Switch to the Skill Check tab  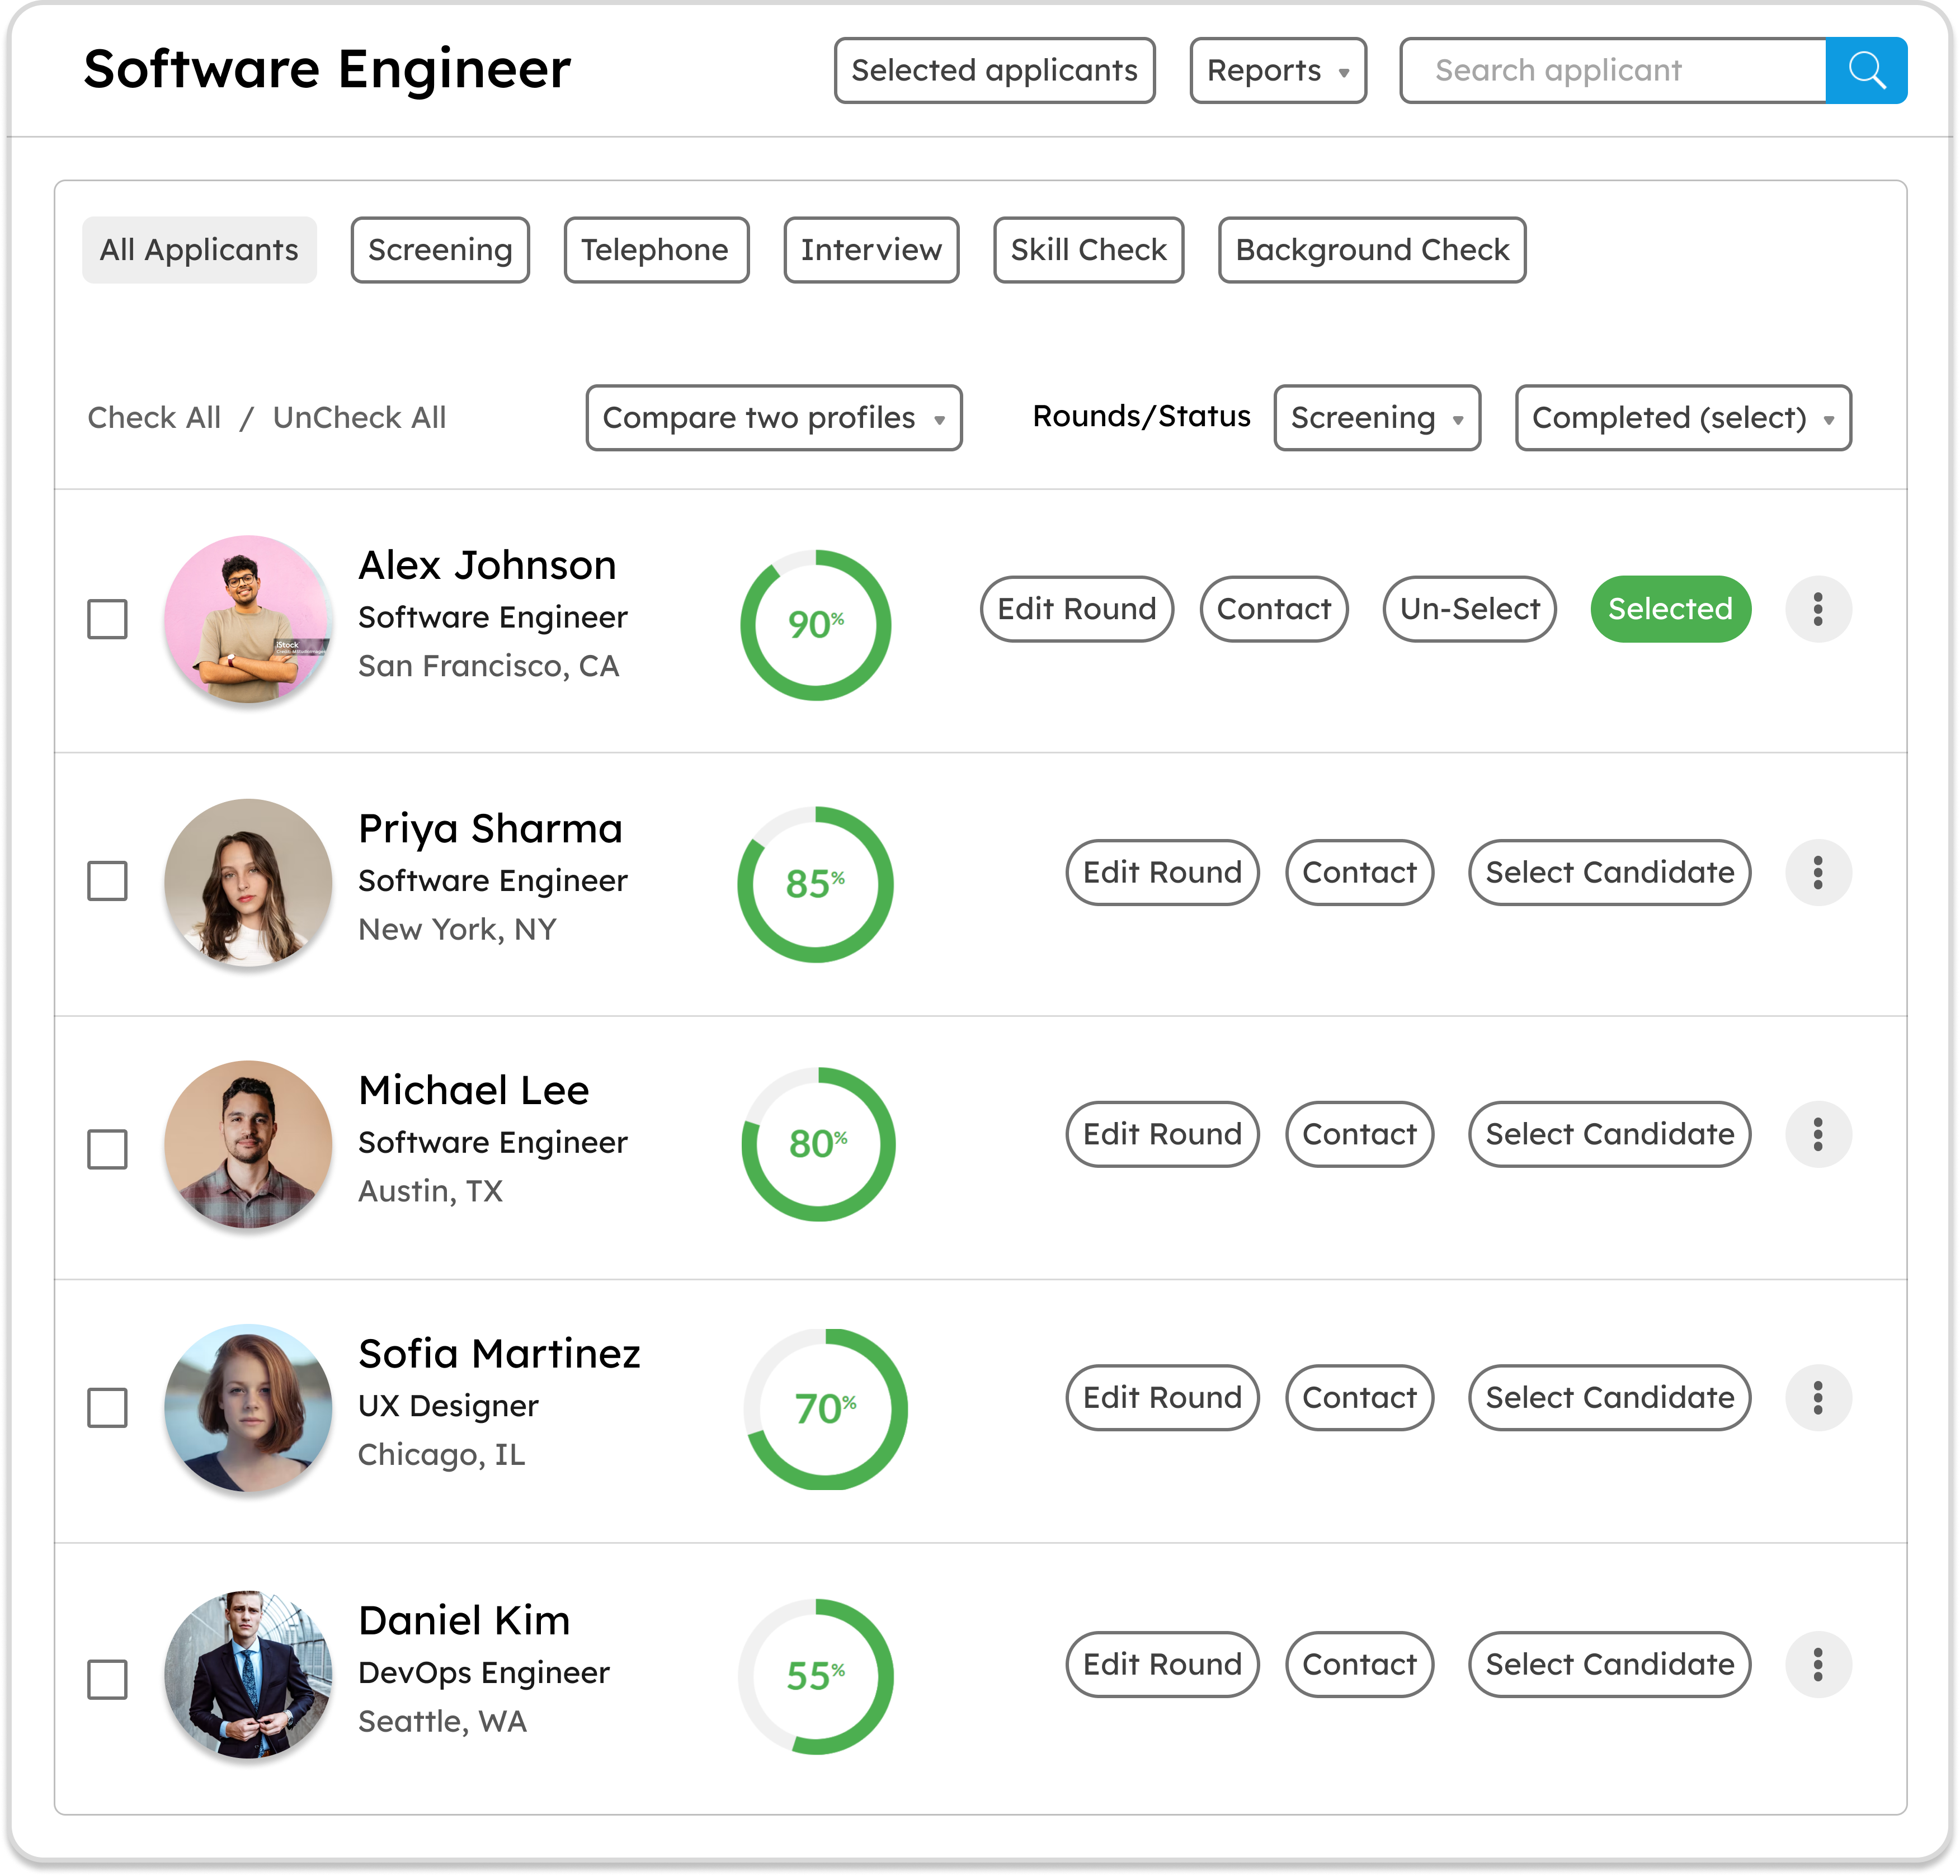click(1087, 250)
